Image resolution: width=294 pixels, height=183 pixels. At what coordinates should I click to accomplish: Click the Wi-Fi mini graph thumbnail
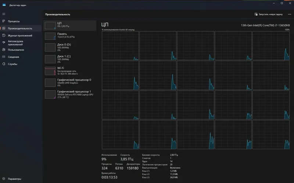coord(50,71)
